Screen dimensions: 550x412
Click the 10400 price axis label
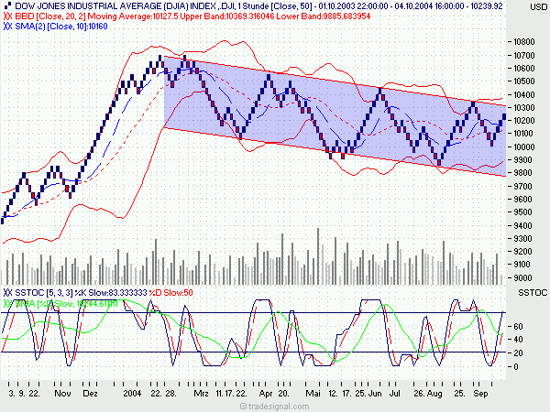(x=524, y=94)
